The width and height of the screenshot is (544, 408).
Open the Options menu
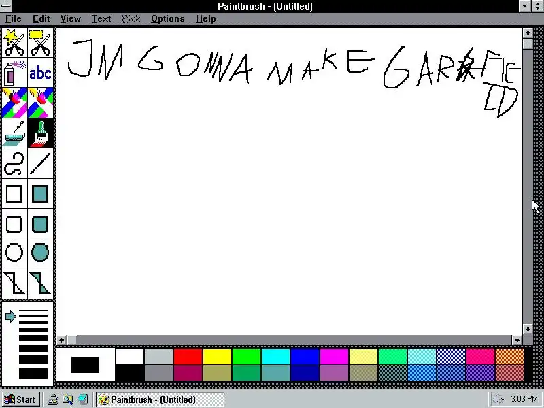[167, 19]
